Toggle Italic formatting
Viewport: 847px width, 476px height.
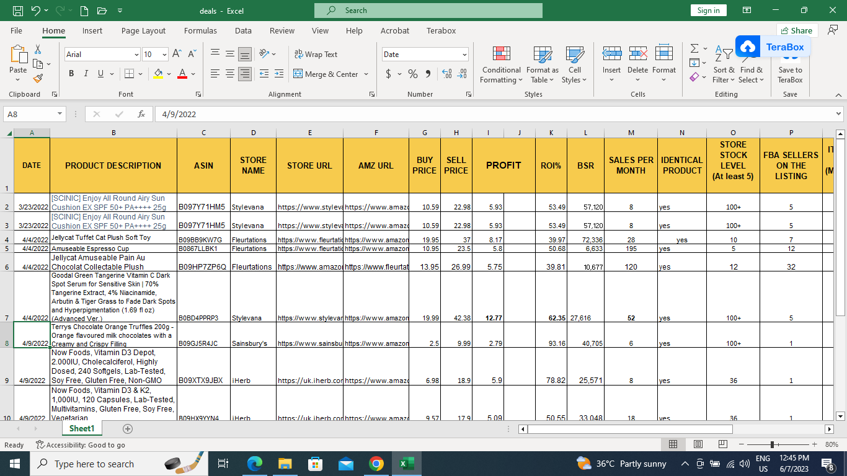point(86,74)
